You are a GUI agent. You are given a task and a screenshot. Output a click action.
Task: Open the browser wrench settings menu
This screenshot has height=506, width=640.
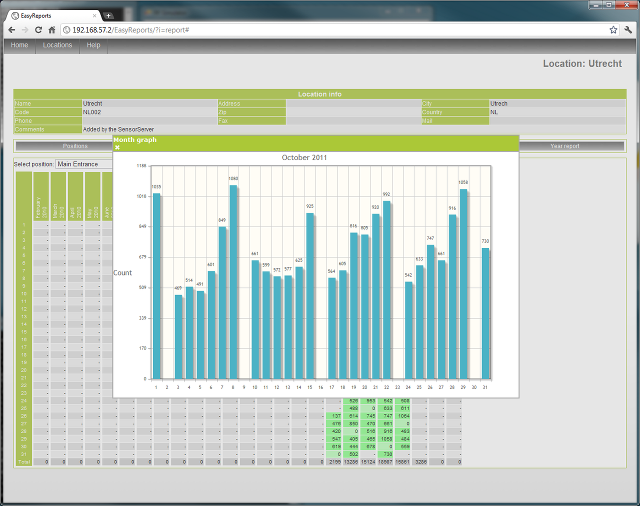click(628, 30)
